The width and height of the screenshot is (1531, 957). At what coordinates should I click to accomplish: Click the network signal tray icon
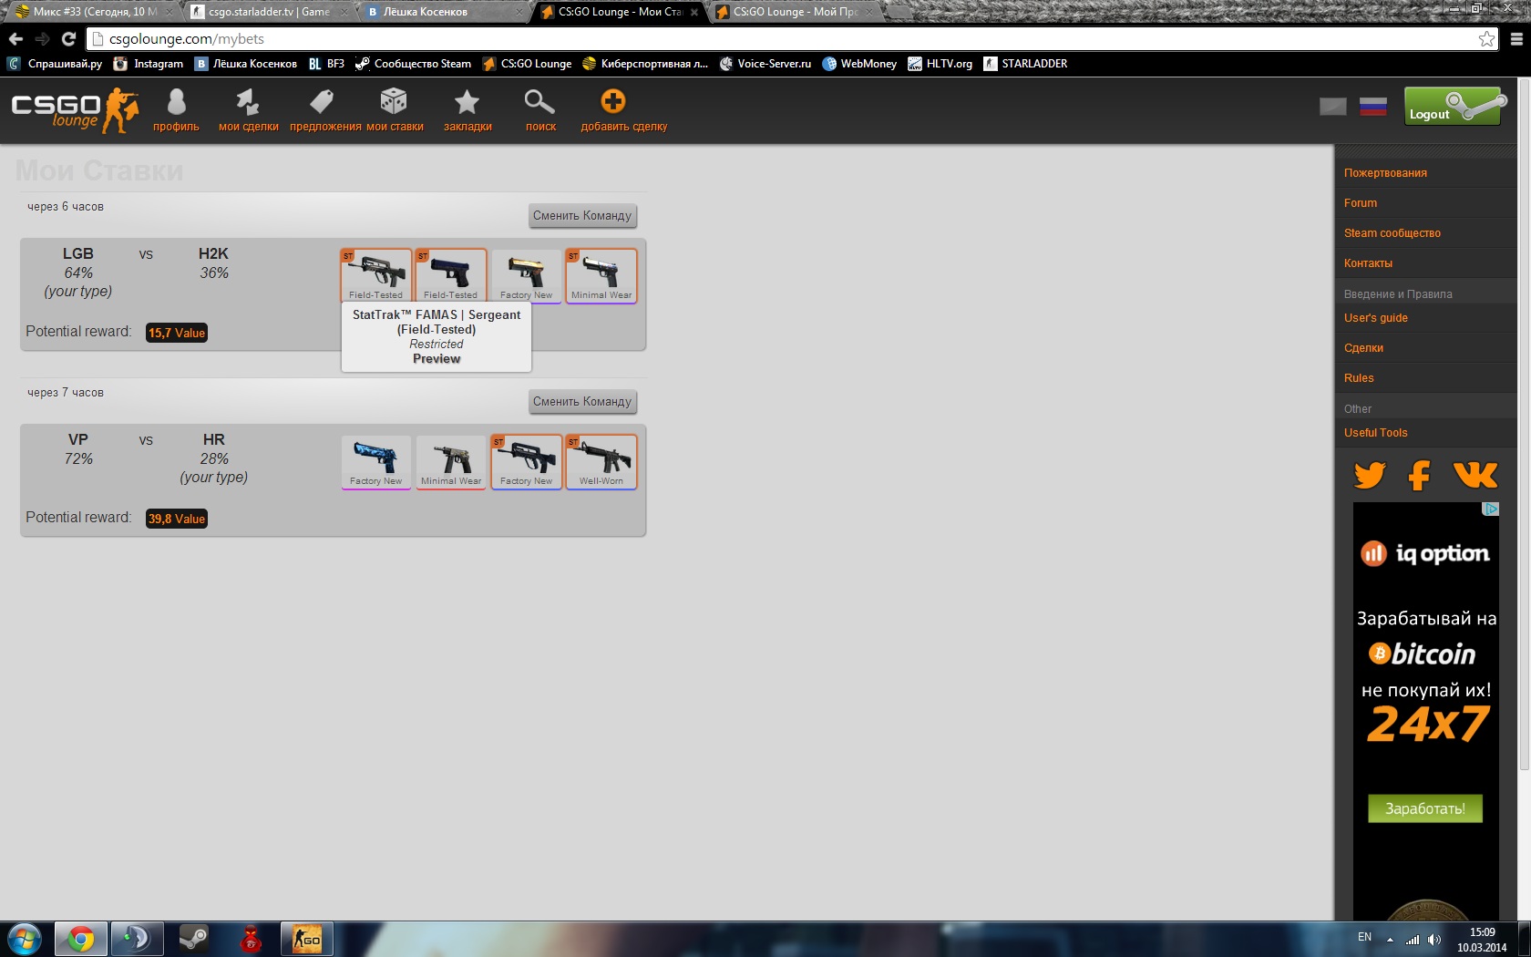1413,939
